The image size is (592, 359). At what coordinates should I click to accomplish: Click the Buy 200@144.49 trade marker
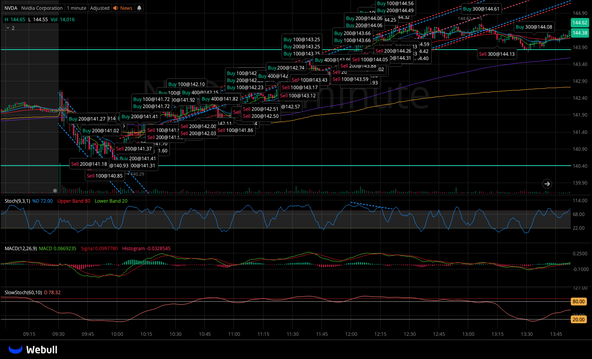pos(395,11)
